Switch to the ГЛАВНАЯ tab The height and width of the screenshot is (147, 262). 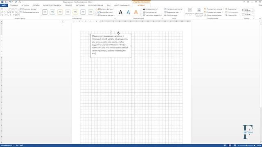click(x=14, y=5)
